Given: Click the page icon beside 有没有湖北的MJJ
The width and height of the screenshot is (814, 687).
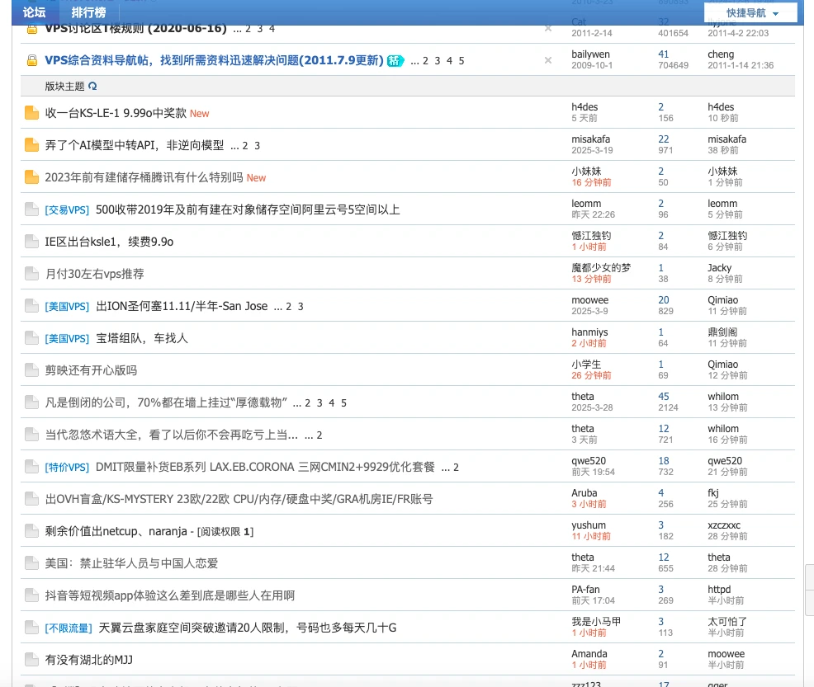Looking at the screenshot, I should (31, 660).
